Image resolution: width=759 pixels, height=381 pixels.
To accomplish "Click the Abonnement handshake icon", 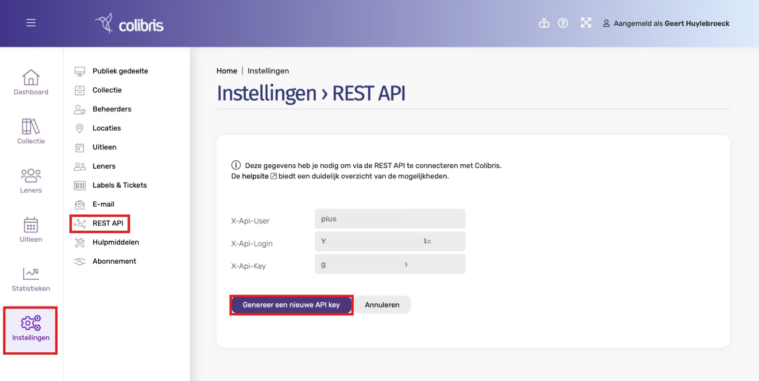I will tap(80, 261).
